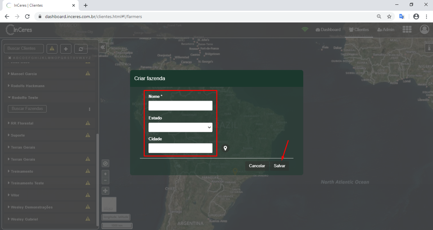Click the warning filter button beside Buscar Clientes
The height and width of the screenshot is (230, 433).
tap(52, 49)
